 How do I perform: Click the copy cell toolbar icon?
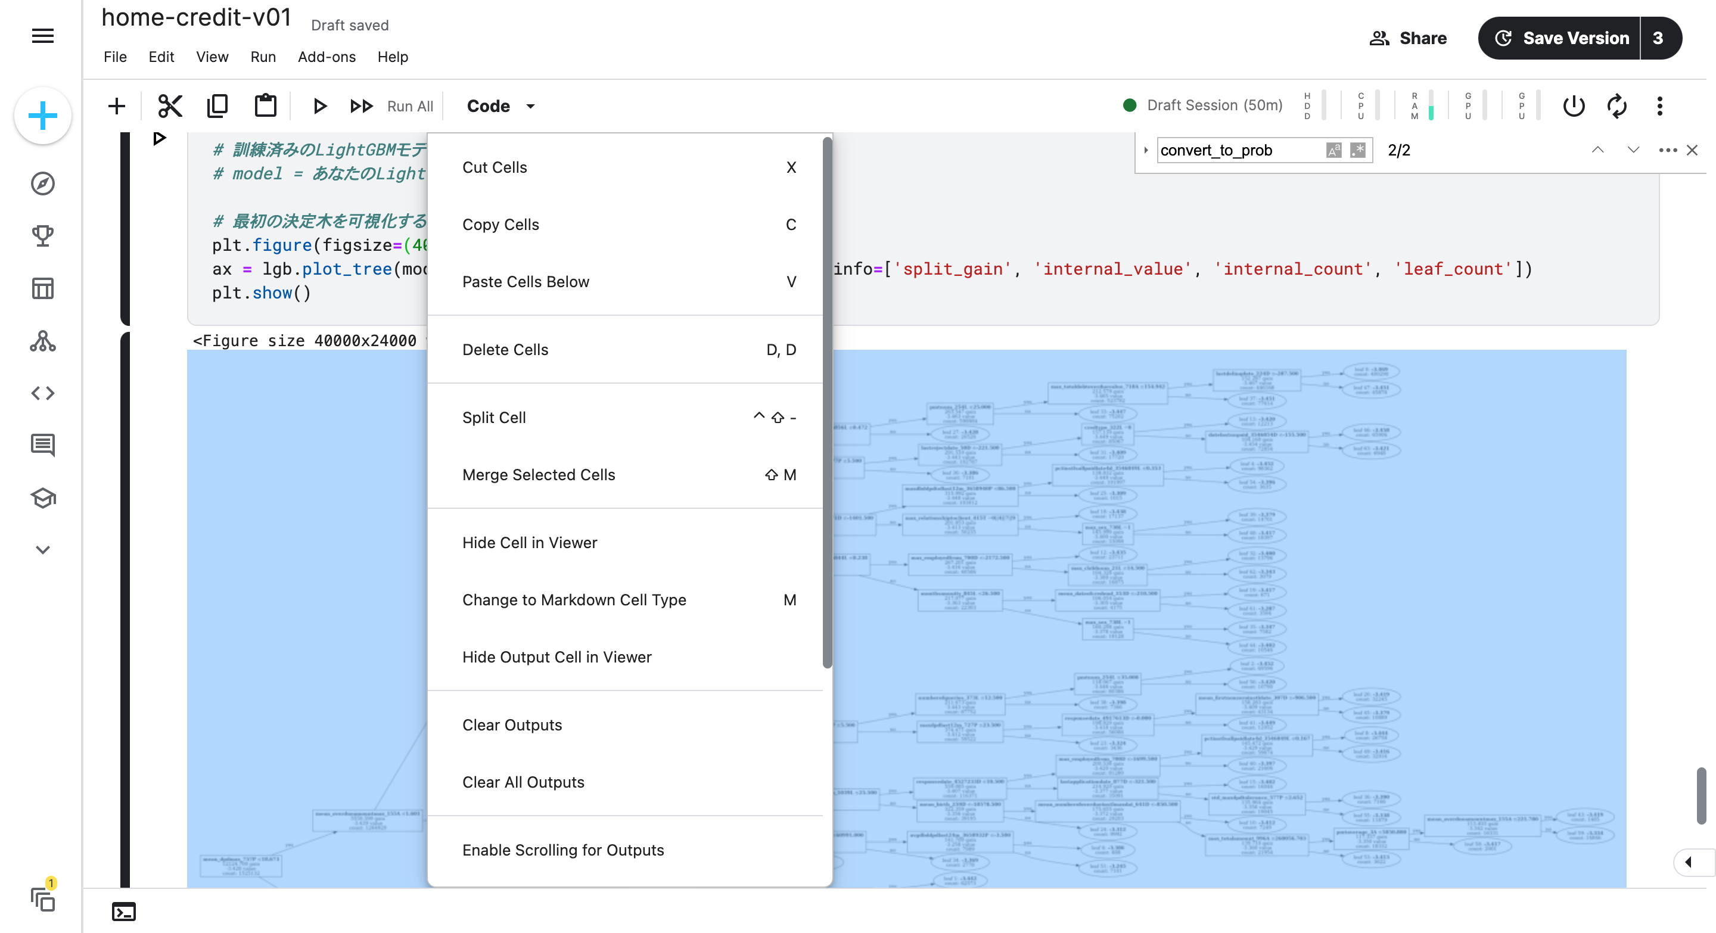(x=217, y=106)
